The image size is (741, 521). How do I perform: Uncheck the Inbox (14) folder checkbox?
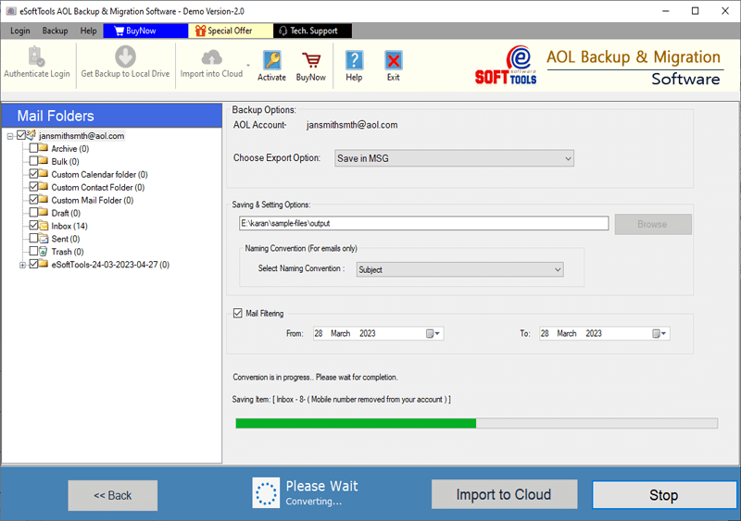pos(34,226)
